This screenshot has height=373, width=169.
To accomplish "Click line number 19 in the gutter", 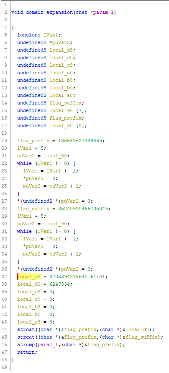I will tap(5, 141).
